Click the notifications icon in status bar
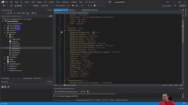The width and height of the screenshot is (188, 105). [184, 104]
